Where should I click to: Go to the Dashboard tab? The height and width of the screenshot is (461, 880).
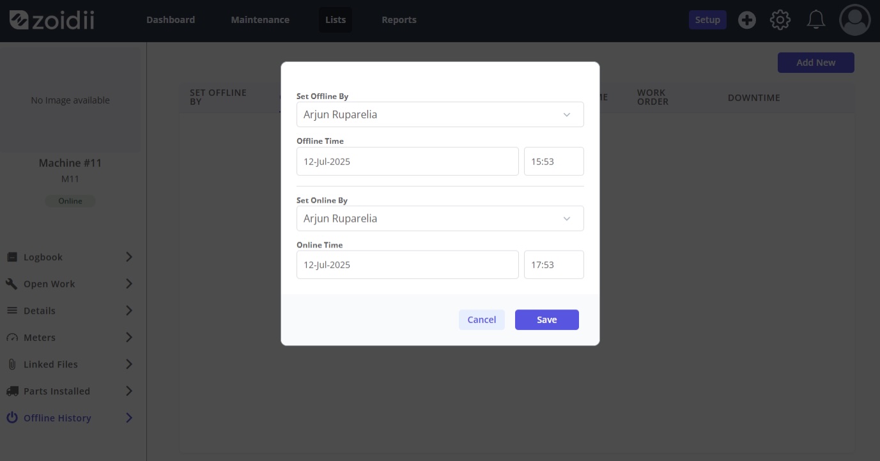pyautogui.click(x=171, y=20)
